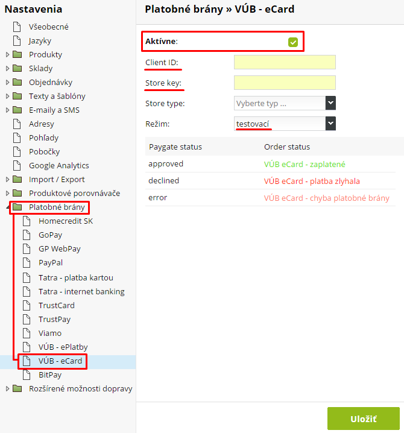Image resolution: width=404 pixels, height=433 pixels.
Task: Expand the Texty a šablóny node arrow
Action: [x=7, y=96]
